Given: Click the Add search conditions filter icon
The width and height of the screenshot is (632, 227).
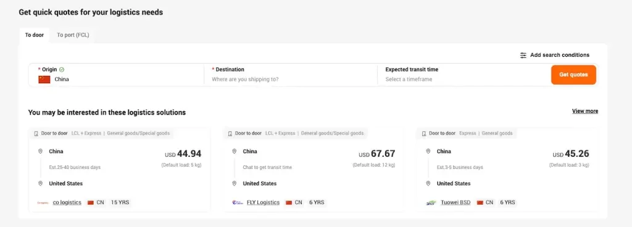Looking at the screenshot, I should 523,55.
